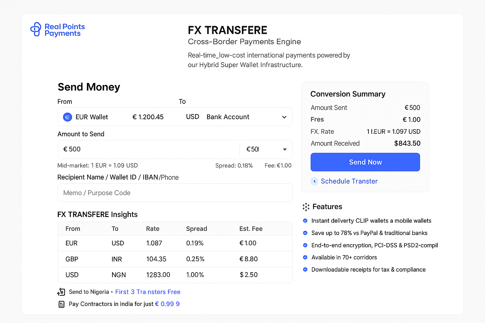Toggle the Available in 70+ corridors checkmark
The image size is (485, 323).
coord(305,257)
